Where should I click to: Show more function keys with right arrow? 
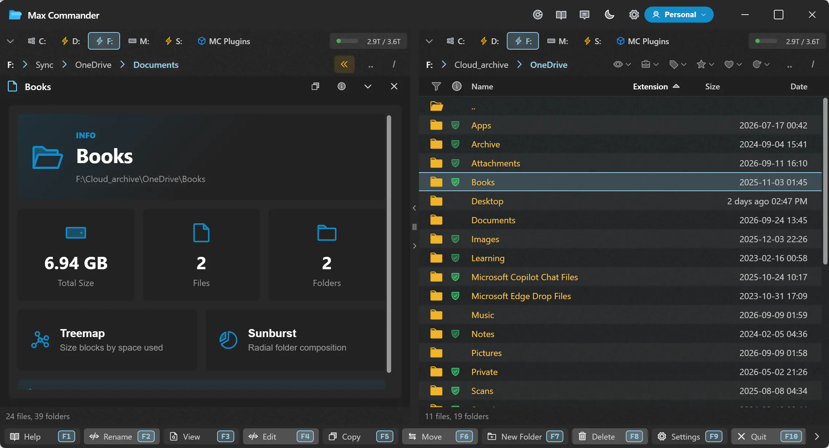pos(817,436)
